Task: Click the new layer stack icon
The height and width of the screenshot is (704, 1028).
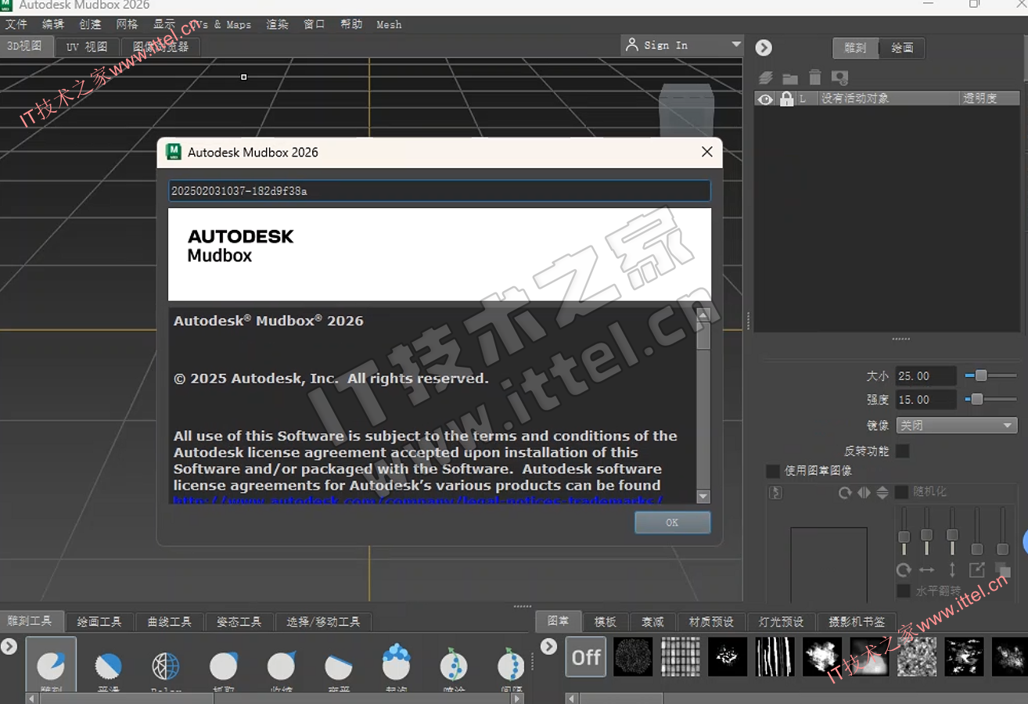Action: click(x=766, y=77)
